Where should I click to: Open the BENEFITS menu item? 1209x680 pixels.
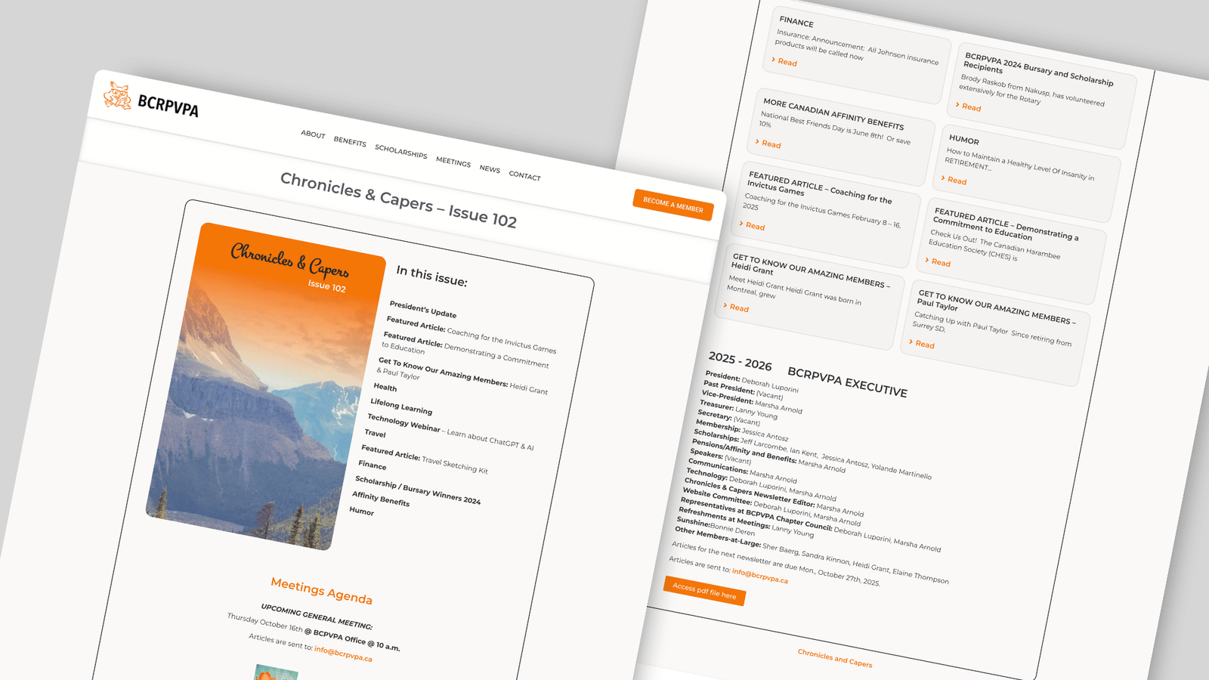tap(350, 142)
